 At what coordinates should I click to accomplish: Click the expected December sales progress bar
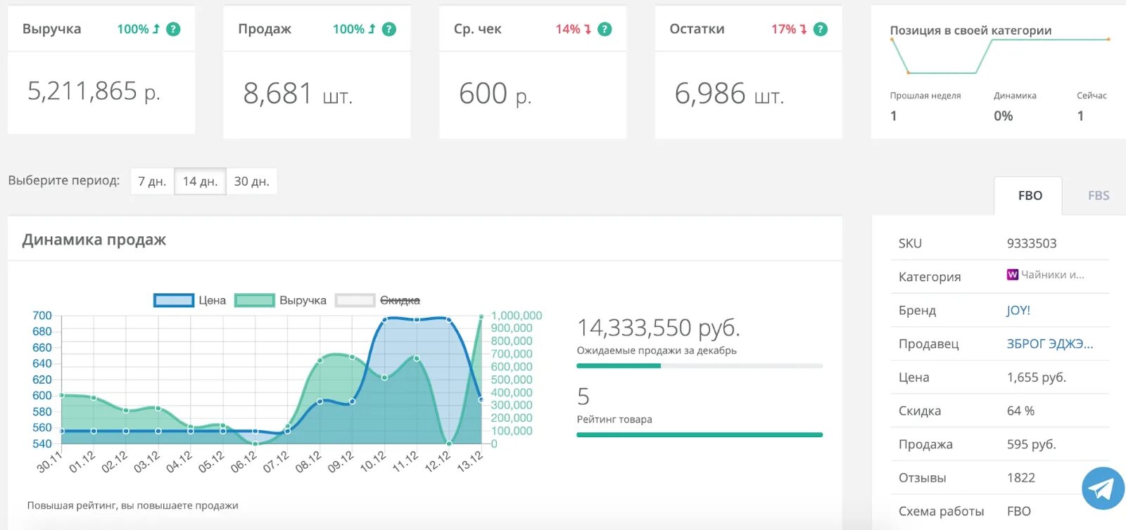[700, 366]
